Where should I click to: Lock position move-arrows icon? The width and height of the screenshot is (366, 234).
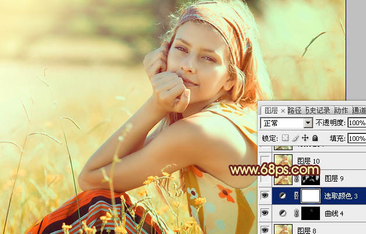pos(305,138)
